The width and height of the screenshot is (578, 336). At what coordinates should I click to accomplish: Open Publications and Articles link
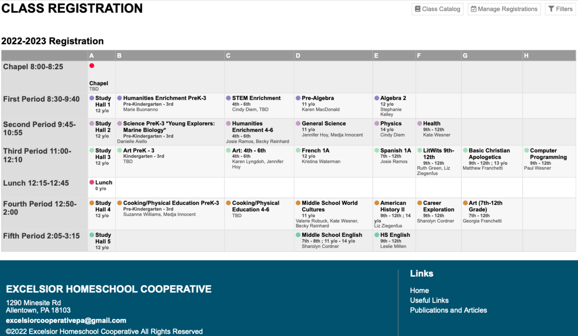[x=448, y=310]
